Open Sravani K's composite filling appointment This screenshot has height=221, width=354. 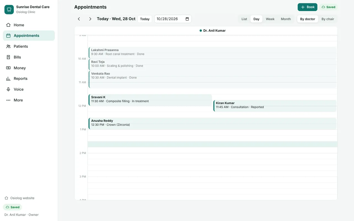(150, 100)
